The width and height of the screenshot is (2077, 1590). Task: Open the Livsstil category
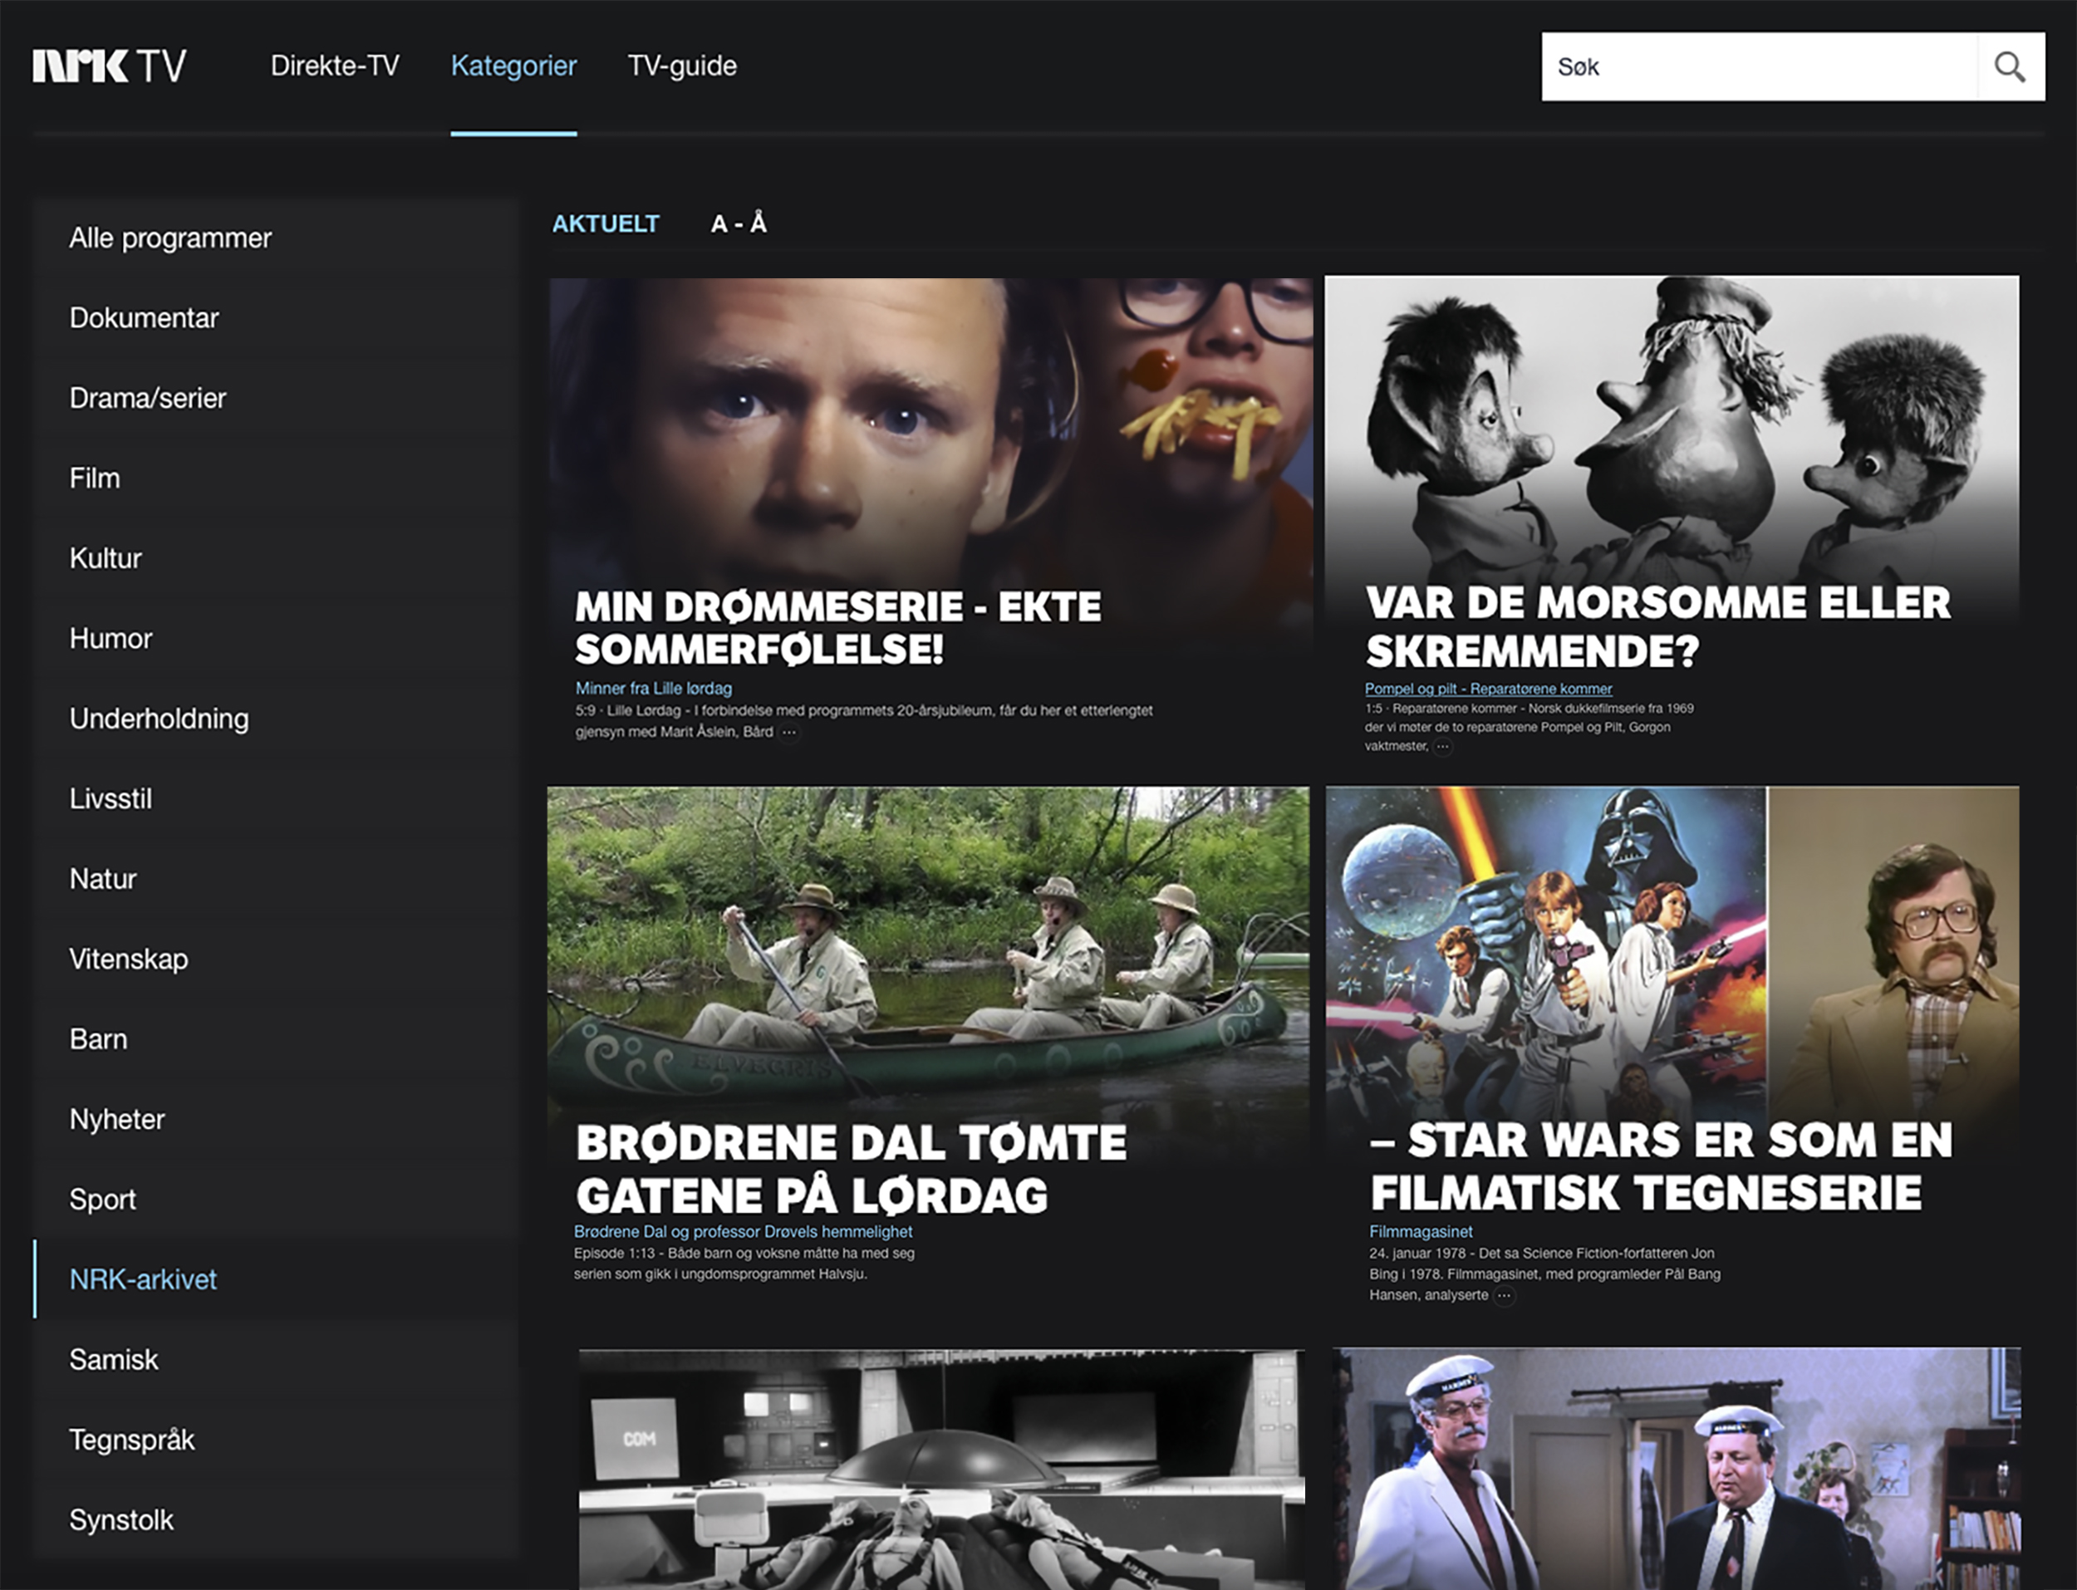tap(277, 799)
